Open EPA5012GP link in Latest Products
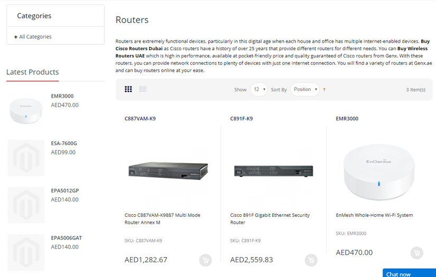Viewport: 436px width, 277px height. (x=65, y=190)
